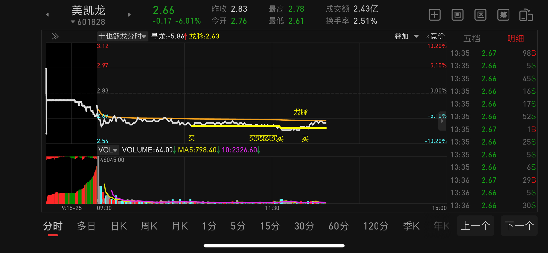The image size is (548, 253).
Task: Tap stock name 美凯龙
Action: coord(88,11)
